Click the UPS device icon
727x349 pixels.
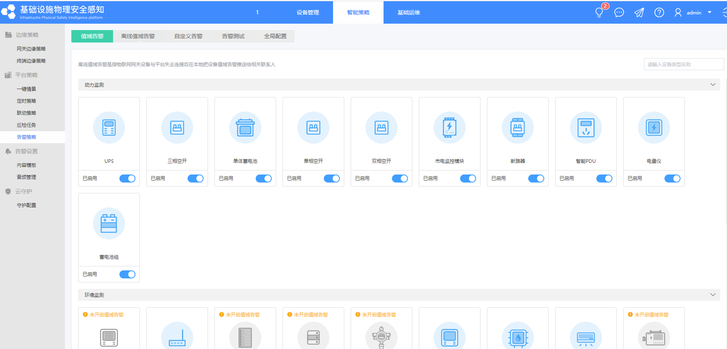[109, 128]
